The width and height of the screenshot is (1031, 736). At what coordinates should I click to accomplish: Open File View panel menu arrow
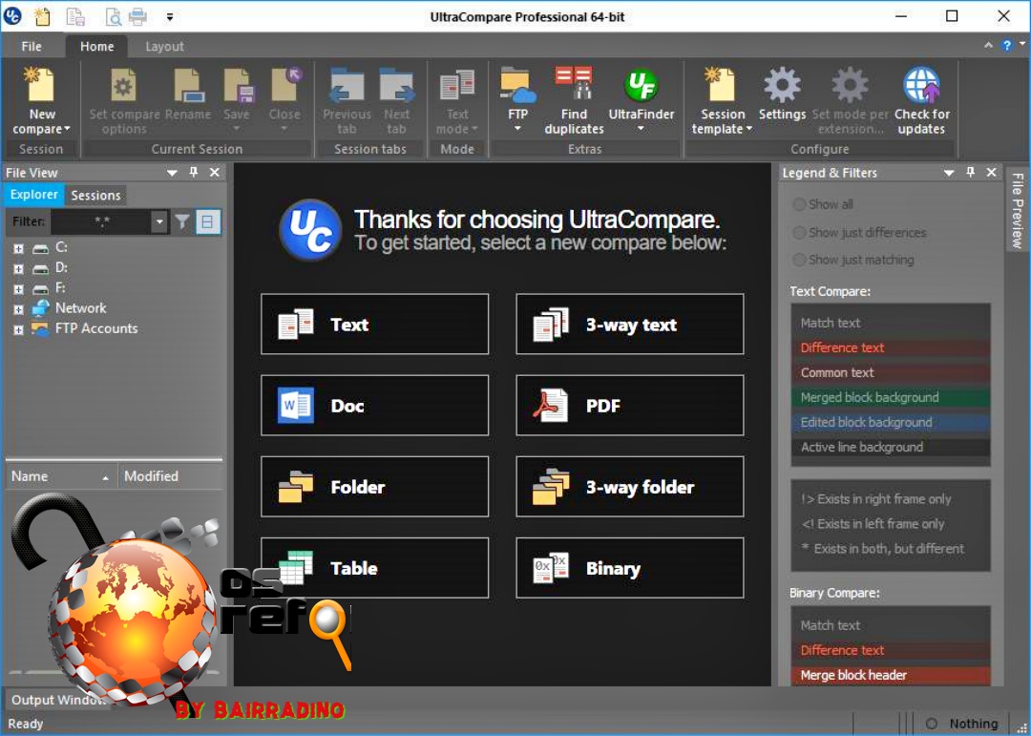click(172, 173)
